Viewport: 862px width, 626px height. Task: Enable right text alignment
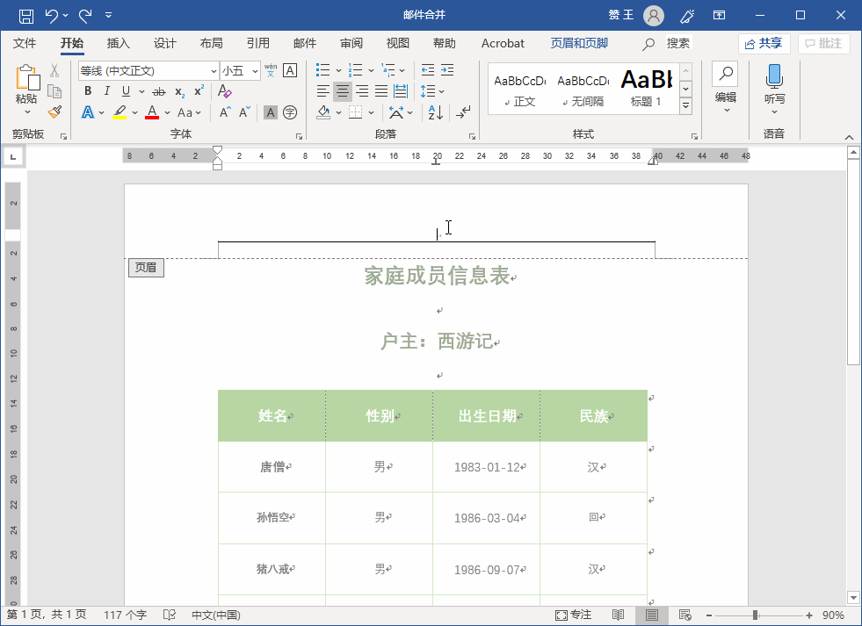coord(361,90)
